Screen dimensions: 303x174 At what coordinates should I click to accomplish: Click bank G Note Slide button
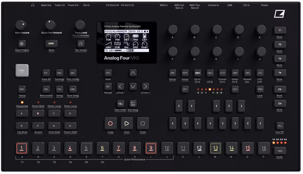coord(54,126)
